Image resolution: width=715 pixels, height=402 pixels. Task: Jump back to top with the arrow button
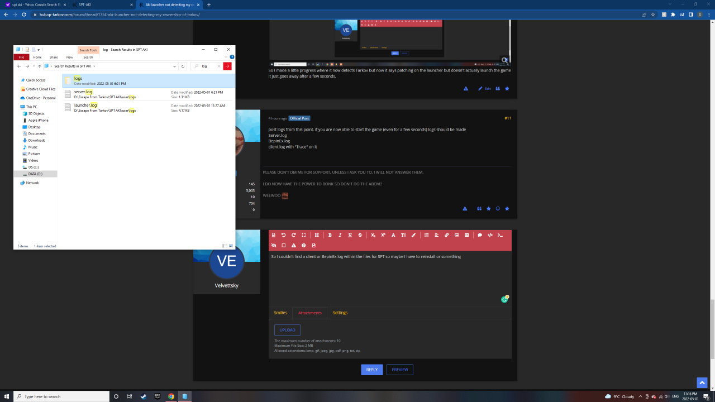tap(702, 382)
